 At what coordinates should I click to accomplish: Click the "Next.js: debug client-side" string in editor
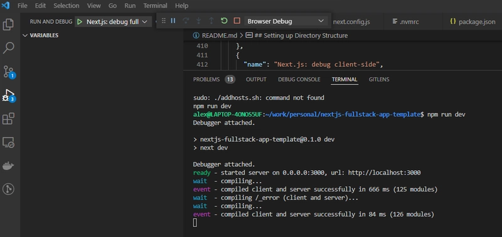(x=326, y=64)
